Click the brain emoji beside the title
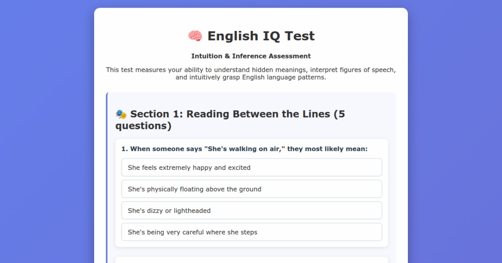 point(195,36)
